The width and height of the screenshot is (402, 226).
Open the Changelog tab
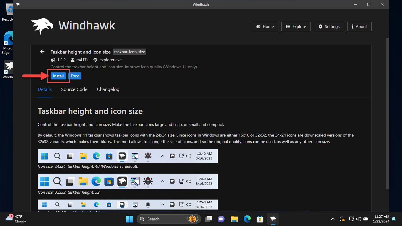(x=108, y=89)
